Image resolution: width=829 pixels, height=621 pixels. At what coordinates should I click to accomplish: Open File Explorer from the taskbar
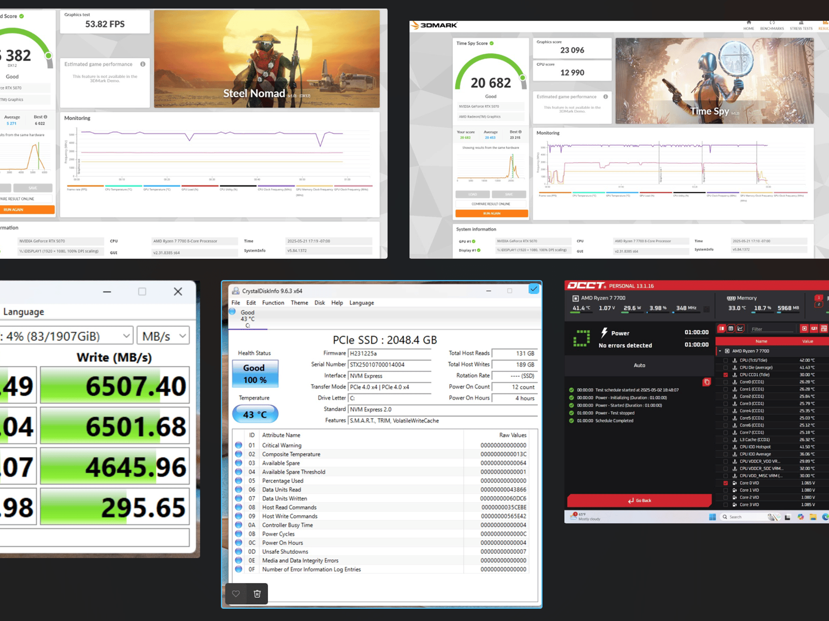coord(813,517)
